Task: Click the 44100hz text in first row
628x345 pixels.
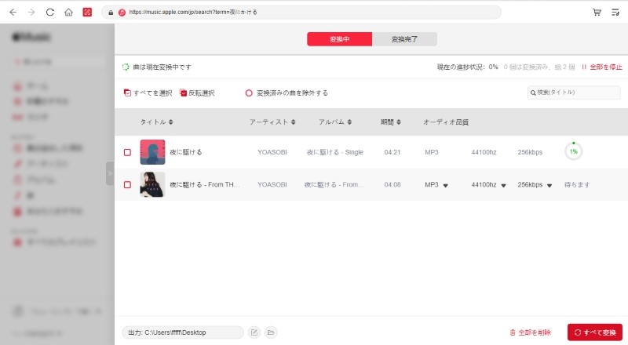Action: click(484, 152)
